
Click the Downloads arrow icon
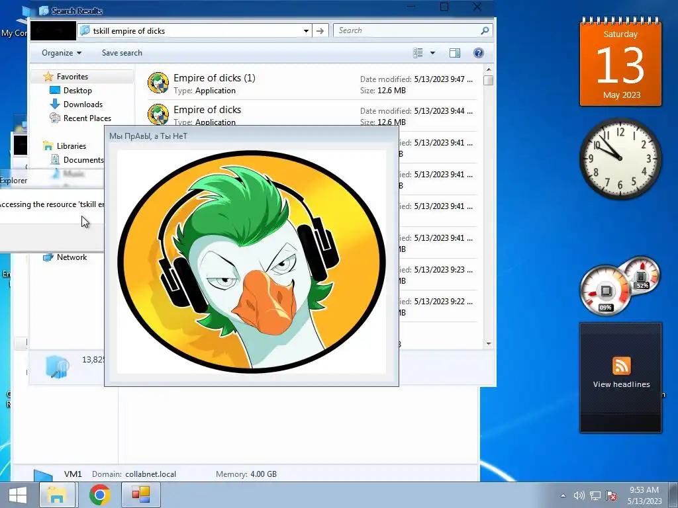(54, 104)
